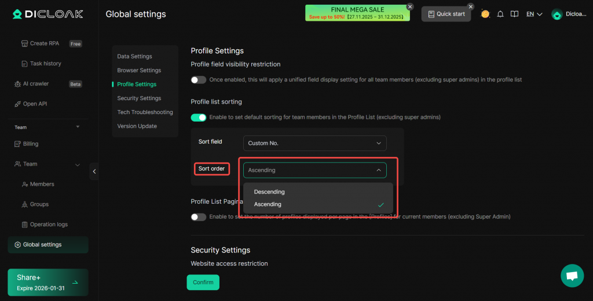Switch to the Security Settings tab
Screen dimensions: 593x301
[139, 98]
